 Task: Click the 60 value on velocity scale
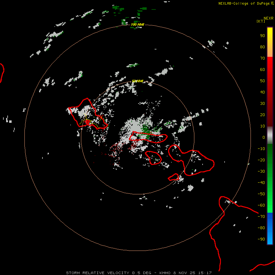coord(262,69)
